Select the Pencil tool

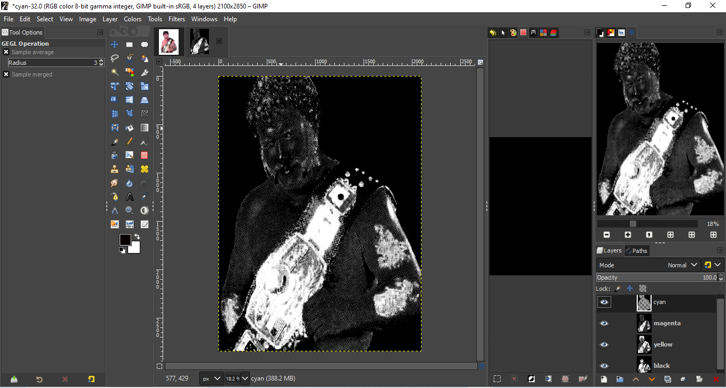(129, 141)
